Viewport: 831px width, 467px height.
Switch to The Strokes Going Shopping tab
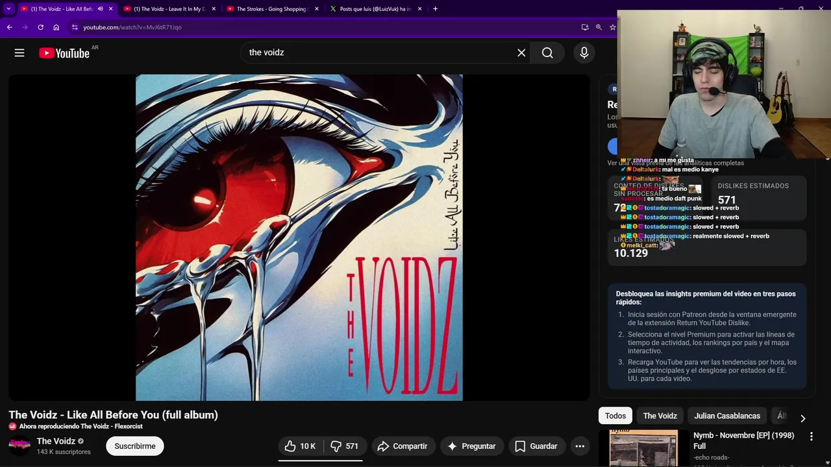[x=273, y=8]
